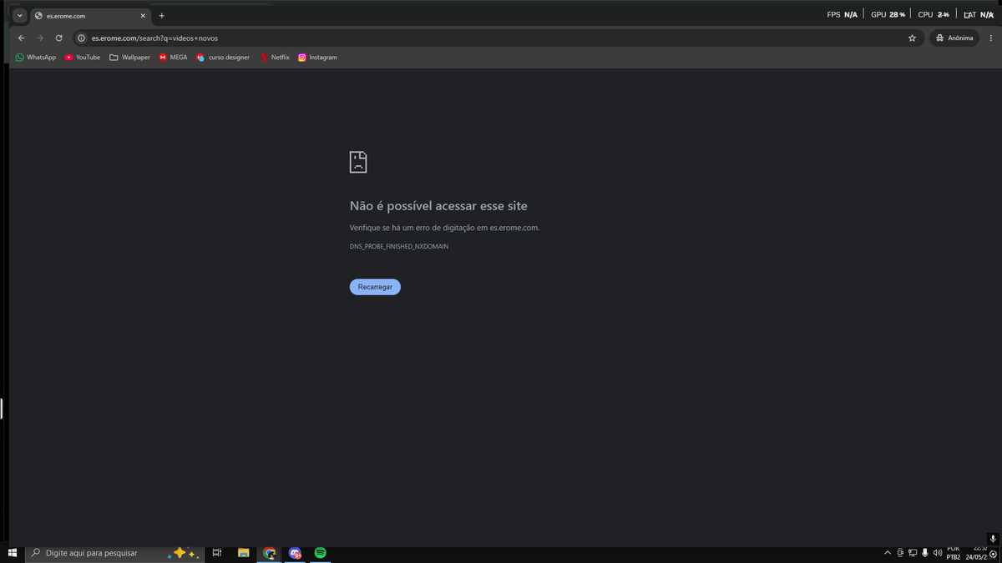1002x563 pixels.
Task: Reload the page using toolbar refresh icon
Action: 58,38
